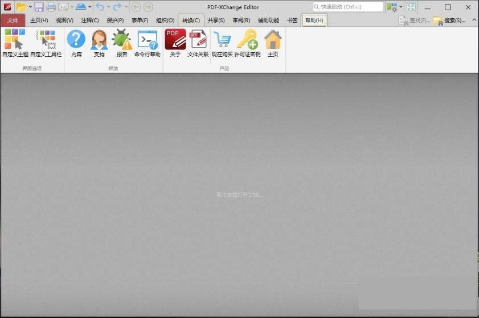
Task: Click the UI options gear icon
Action: 392,7
